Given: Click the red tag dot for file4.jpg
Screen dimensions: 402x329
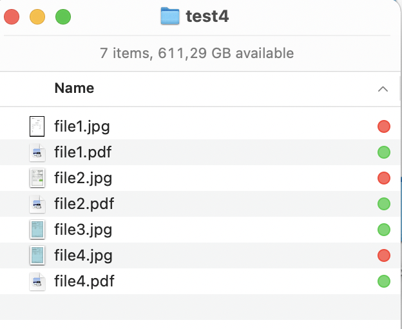Looking at the screenshot, I should coord(384,255).
